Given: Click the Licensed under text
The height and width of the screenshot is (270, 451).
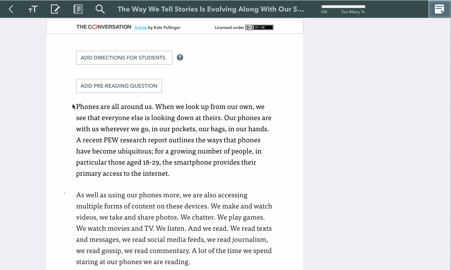Looking at the screenshot, I should (x=229, y=27).
